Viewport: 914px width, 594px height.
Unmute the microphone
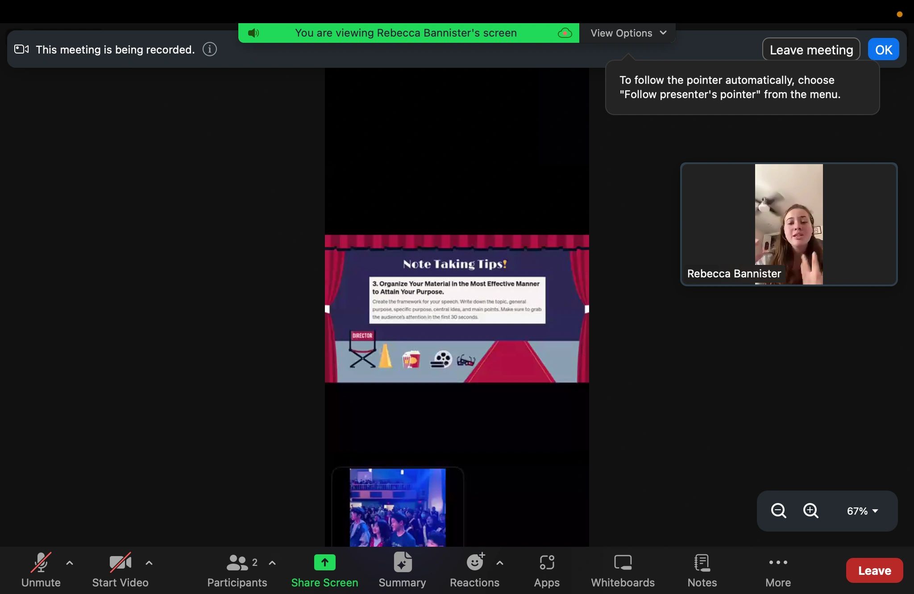pyautogui.click(x=41, y=563)
